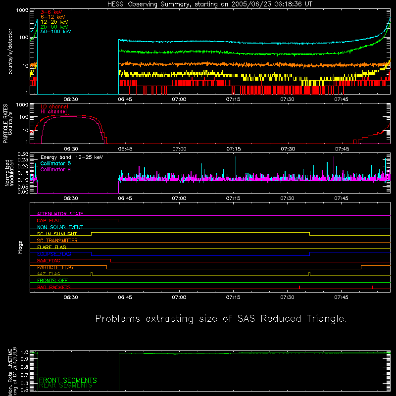This screenshot has height=396, width=396.
Task: Click the 07:00 tick under the count-rate panel
Action: coord(179,99)
